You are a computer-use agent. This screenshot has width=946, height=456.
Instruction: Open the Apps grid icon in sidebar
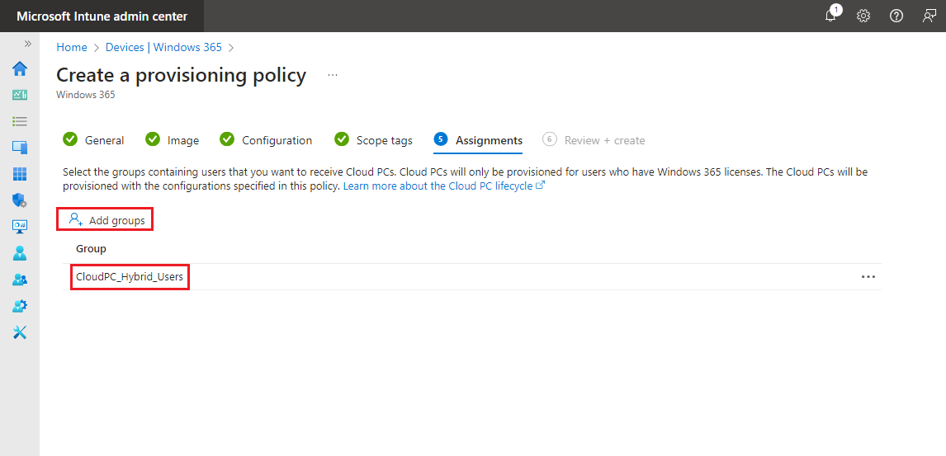20,174
